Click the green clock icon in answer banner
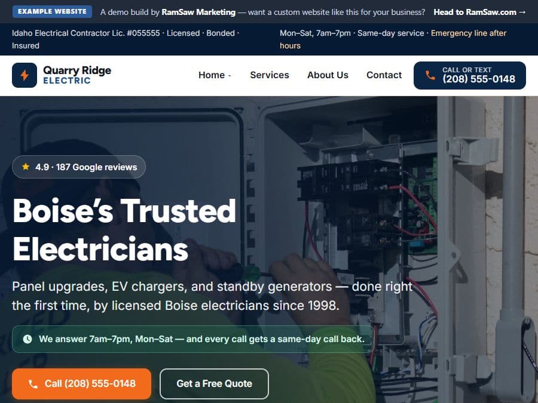The image size is (538, 403). [27, 339]
